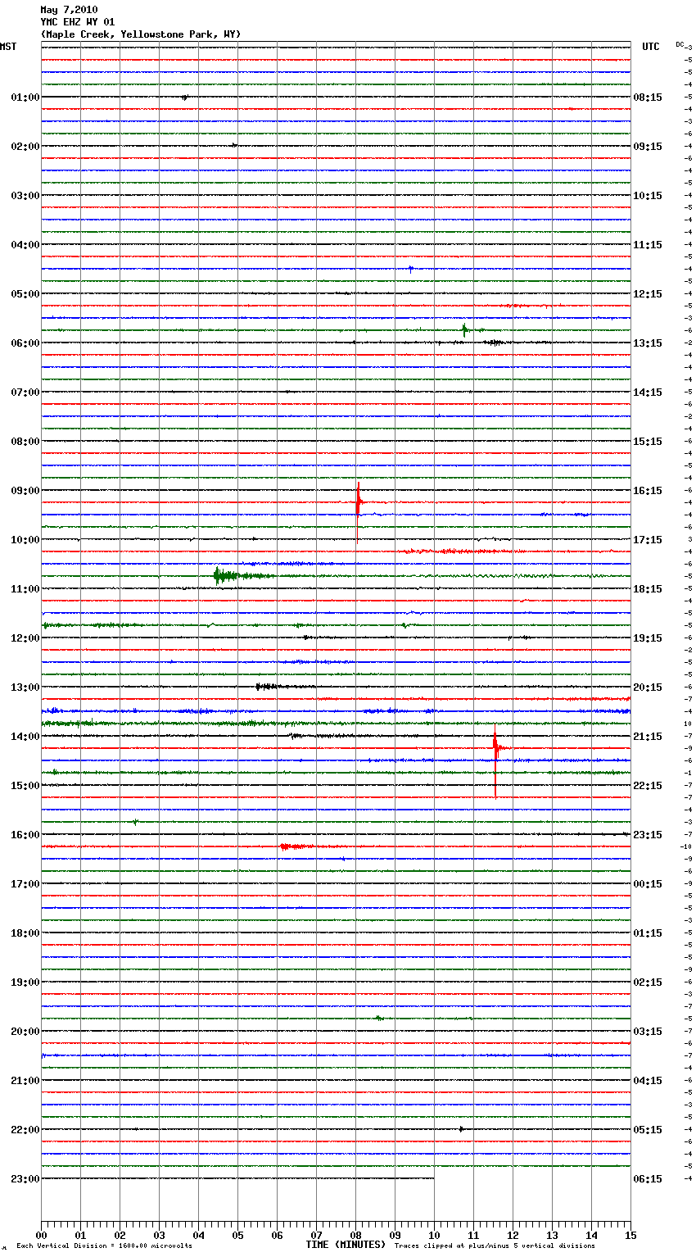This screenshot has height=1257, width=696.
Task: Click the "03:00" MST time label
Action: (25, 196)
